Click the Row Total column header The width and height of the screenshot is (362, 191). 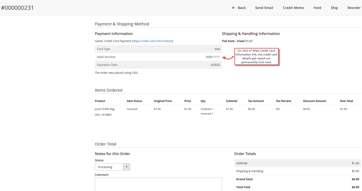(346, 101)
